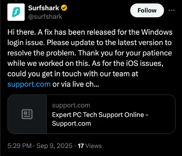Click gray support.com domain in preview card
This screenshot has width=182, height=156.
[x=71, y=105]
